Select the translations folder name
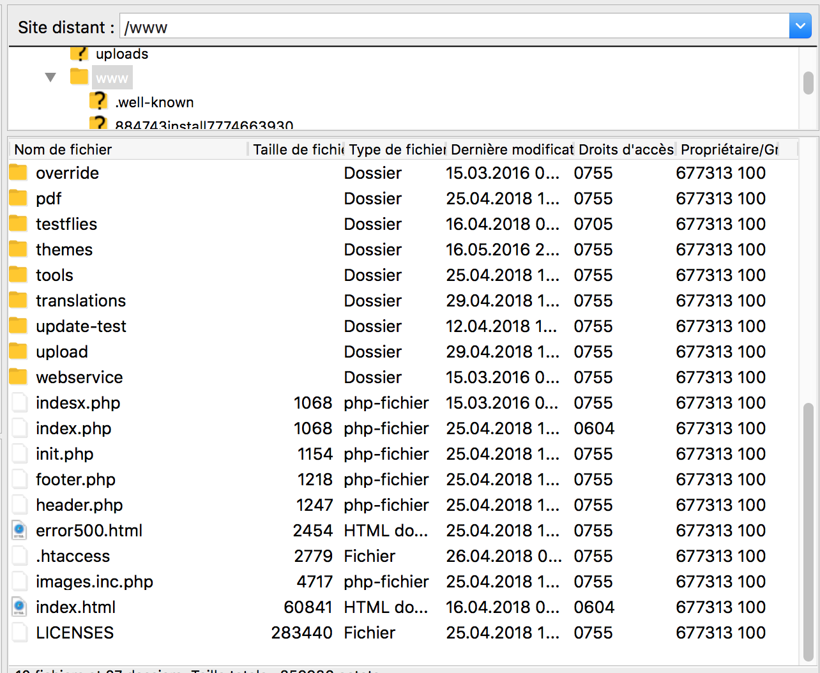The height and width of the screenshot is (673, 820). pos(80,301)
